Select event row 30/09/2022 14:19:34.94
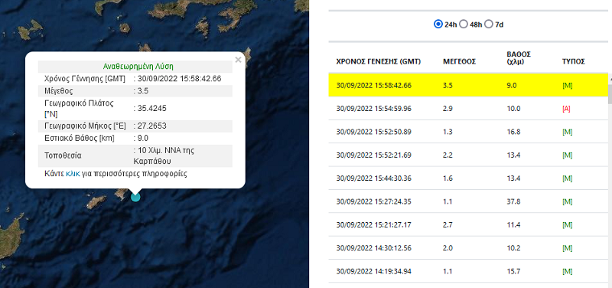The height and width of the screenshot is (288, 612). 468,271
